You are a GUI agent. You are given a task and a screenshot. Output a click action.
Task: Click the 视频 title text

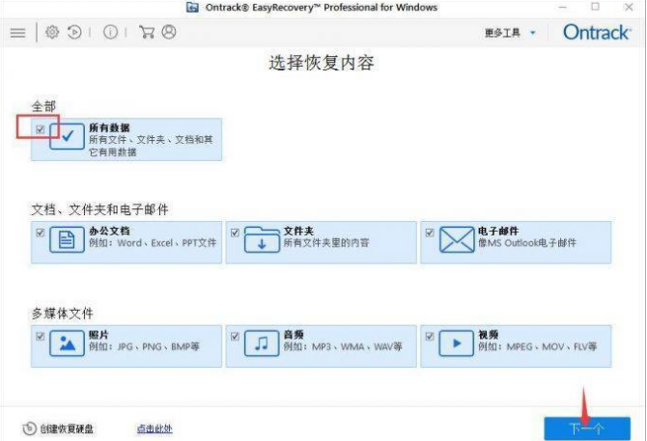pyautogui.click(x=489, y=335)
